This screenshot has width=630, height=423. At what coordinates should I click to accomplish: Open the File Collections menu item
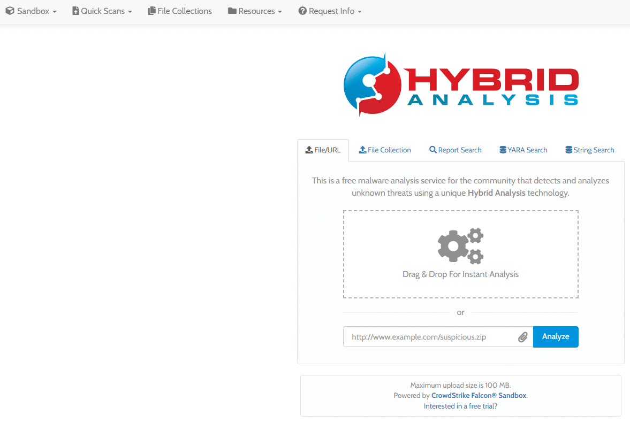pos(180,11)
